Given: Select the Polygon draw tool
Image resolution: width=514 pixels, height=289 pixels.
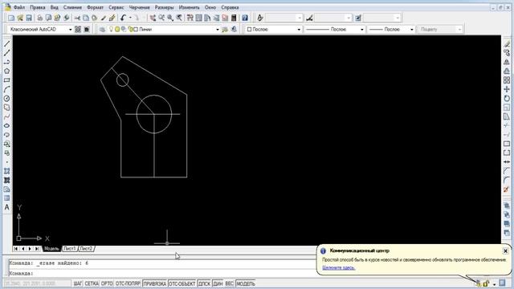Looking at the screenshot, I should pos(6,71).
